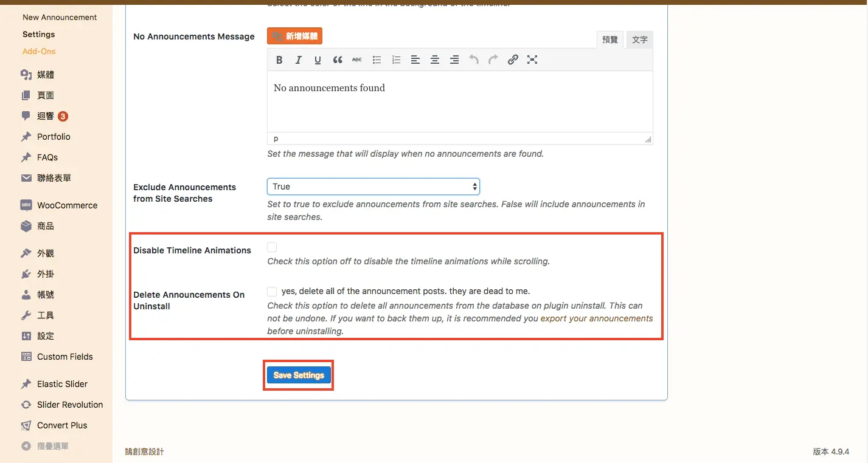Apply bold formatting in the editor toolbar
This screenshot has height=463, width=868.
tap(279, 60)
